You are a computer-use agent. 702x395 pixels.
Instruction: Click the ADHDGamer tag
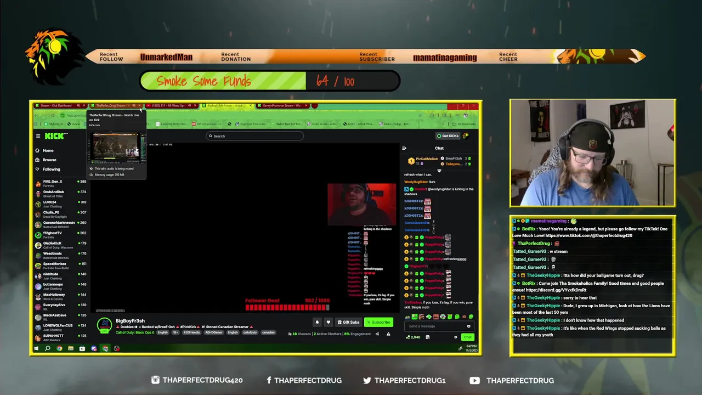213,332
